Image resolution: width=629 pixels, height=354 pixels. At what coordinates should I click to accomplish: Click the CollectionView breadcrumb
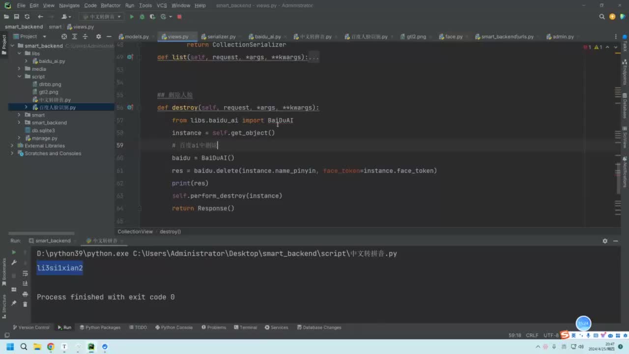click(x=135, y=232)
